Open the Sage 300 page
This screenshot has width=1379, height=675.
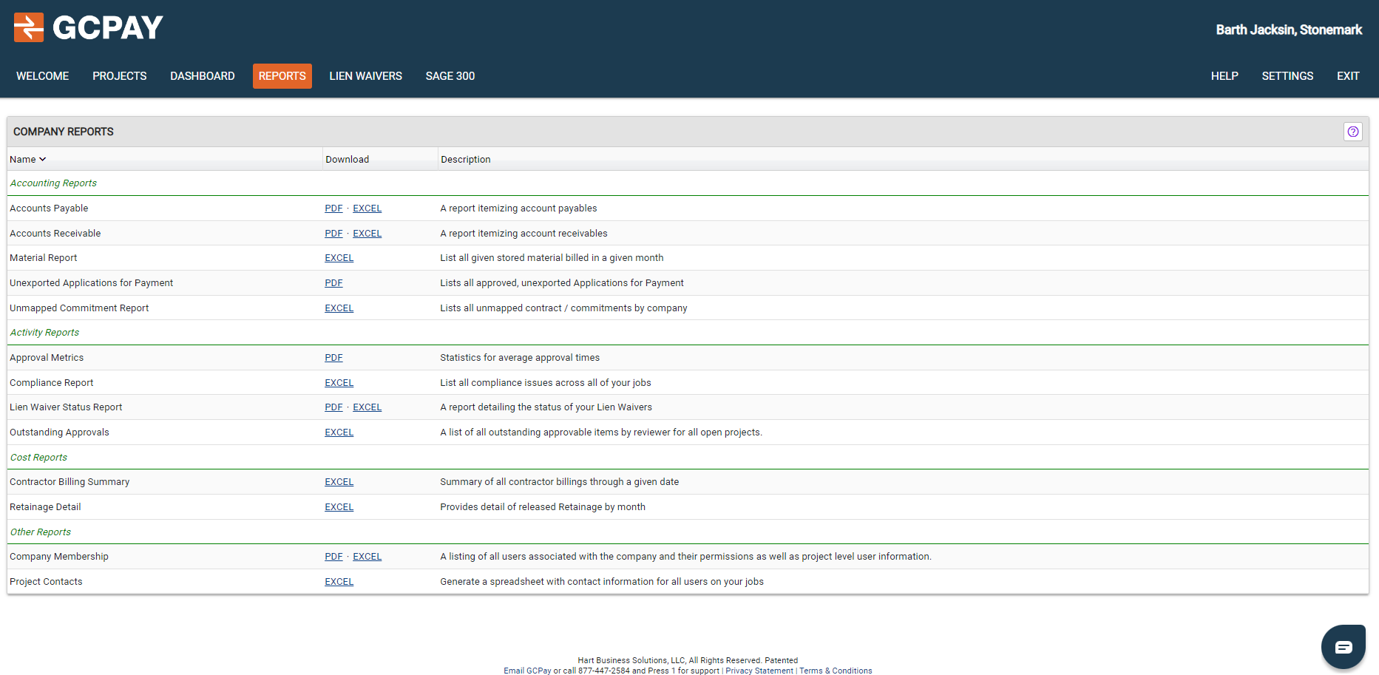click(450, 76)
